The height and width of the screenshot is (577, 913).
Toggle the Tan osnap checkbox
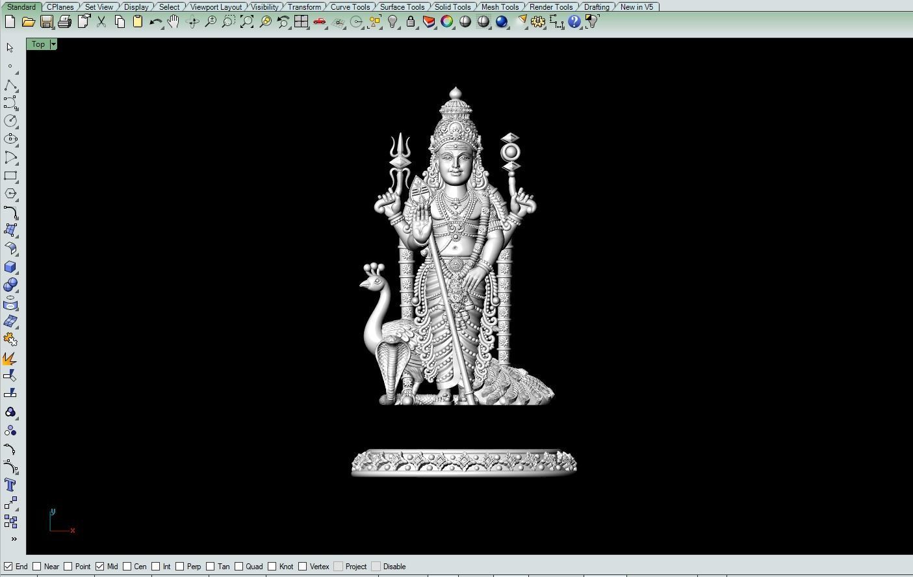211,567
